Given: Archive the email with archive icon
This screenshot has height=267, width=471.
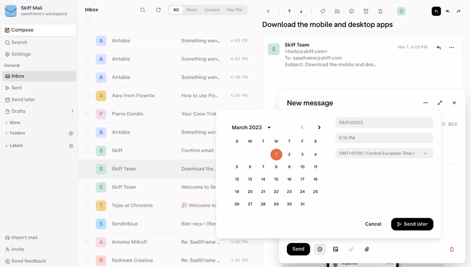Looking at the screenshot, I should click(x=366, y=11).
